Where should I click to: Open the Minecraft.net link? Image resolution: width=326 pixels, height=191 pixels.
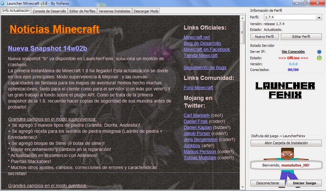196,37
